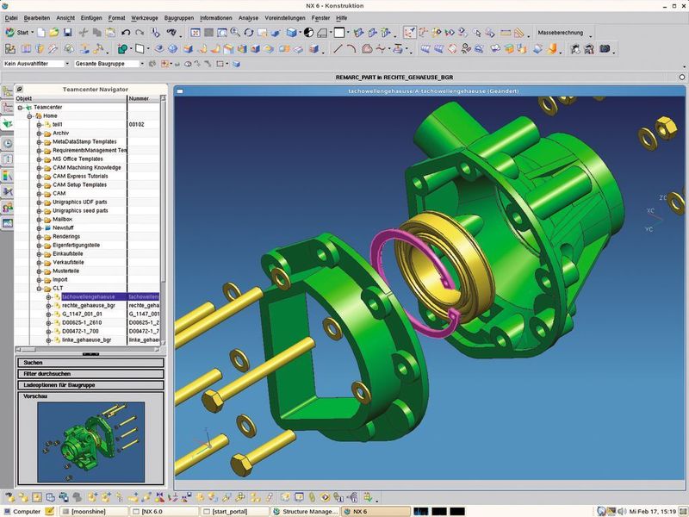Open the Bearbeiten menu
Viewport: 689px width, 517px height.
point(37,18)
